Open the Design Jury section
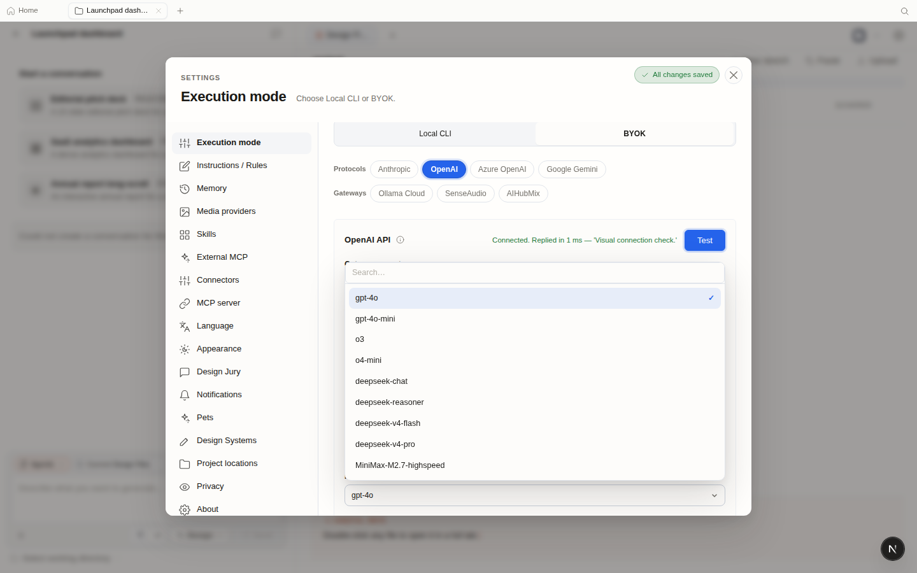The height and width of the screenshot is (573, 917). [241, 372]
